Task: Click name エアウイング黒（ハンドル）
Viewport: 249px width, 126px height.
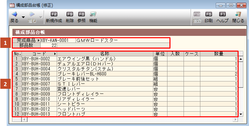Action: point(87,59)
